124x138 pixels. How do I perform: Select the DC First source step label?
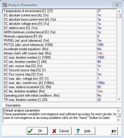(23, 74)
